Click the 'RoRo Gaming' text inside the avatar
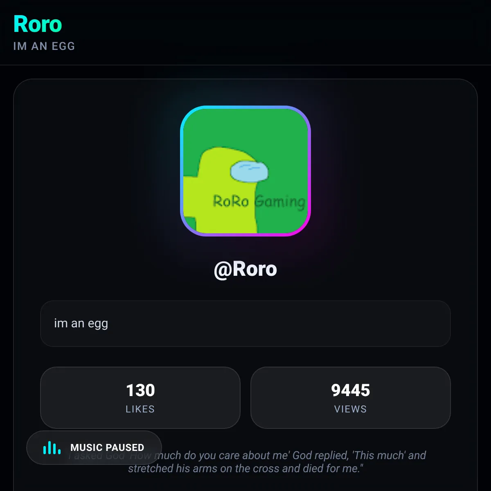 pyautogui.click(x=259, y=201)
